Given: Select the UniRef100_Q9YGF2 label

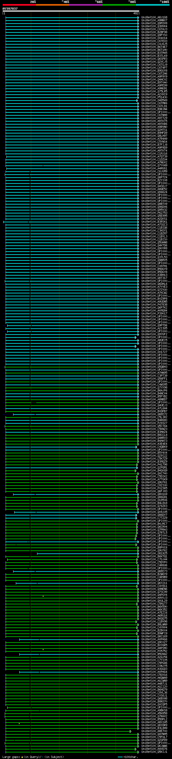Looking at the screenshot, I should coord(154,334).
